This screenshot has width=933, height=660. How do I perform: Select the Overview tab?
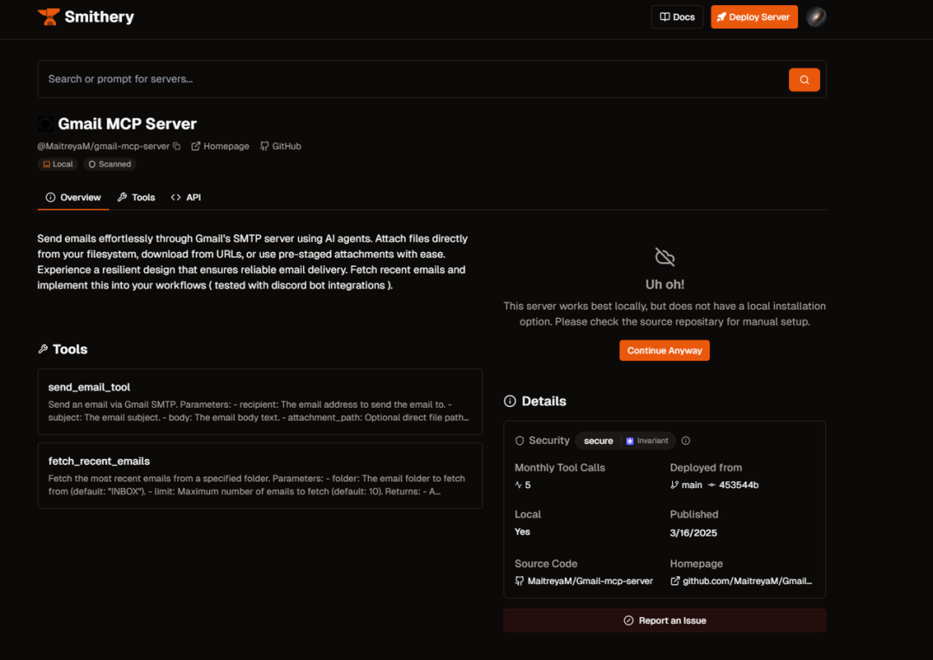click(x=73, y=198)
